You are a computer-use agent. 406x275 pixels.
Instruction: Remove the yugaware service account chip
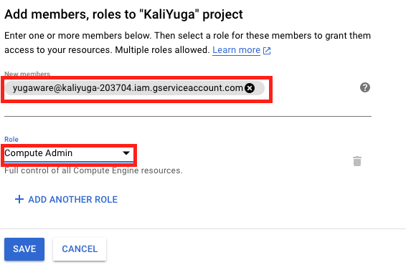250,88
